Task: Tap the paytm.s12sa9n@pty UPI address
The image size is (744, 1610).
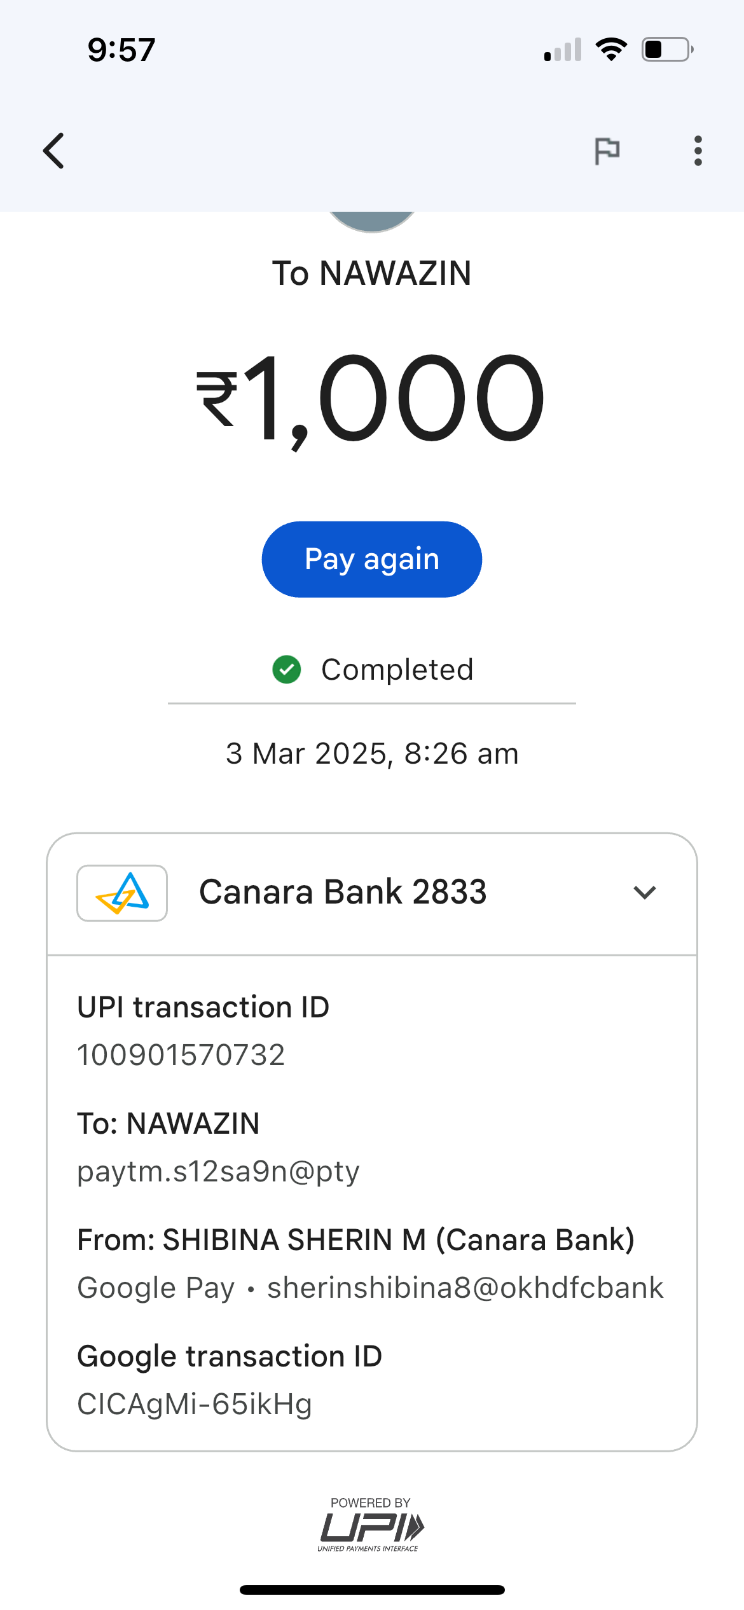Action: tap(218, 1171)
